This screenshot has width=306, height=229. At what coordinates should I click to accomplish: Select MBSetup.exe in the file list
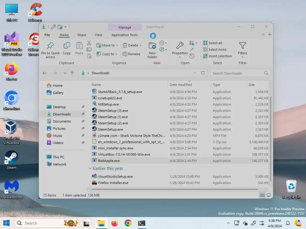(180, 104)
